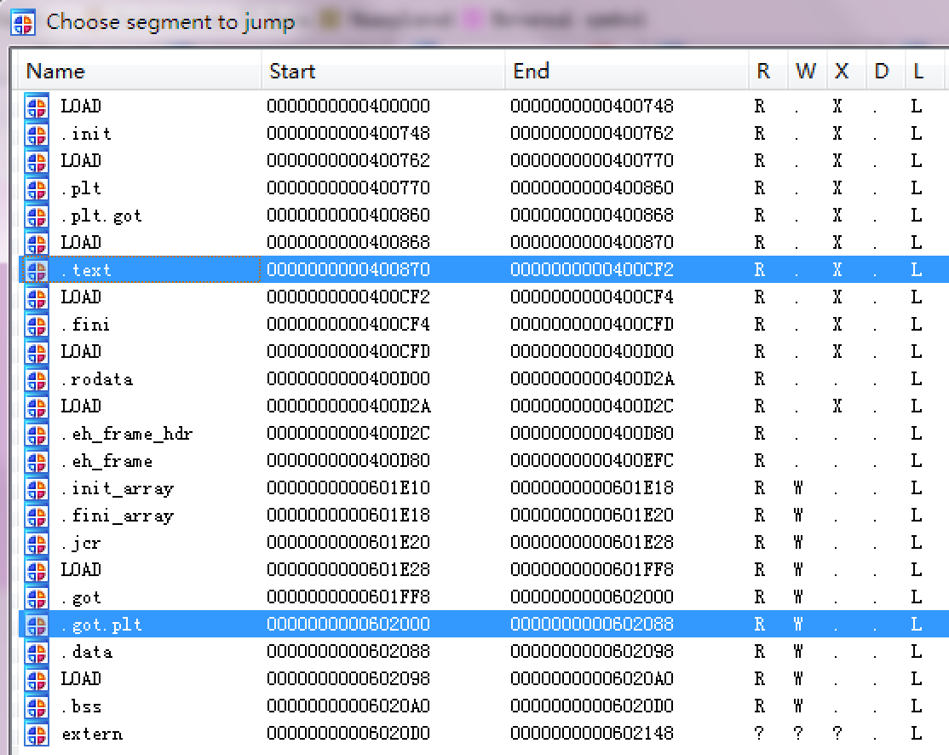
Task: Select the .plt.got segment name
Action: click(101, 216)
